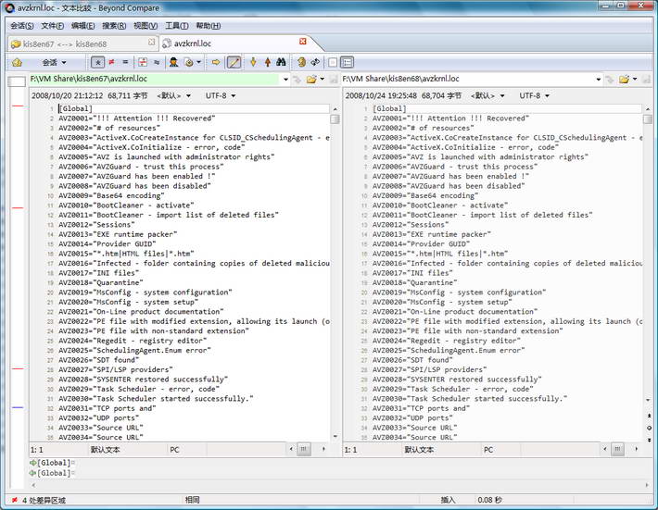Image resolution: width=658 pixels, height=510 pixels.
Task: Toggle Show Same (equals sign) filter
Action: pos(125,62)
